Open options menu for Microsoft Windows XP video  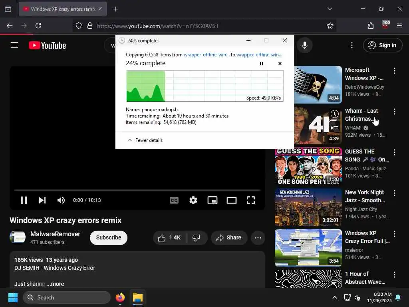click(x=394, y=71)
